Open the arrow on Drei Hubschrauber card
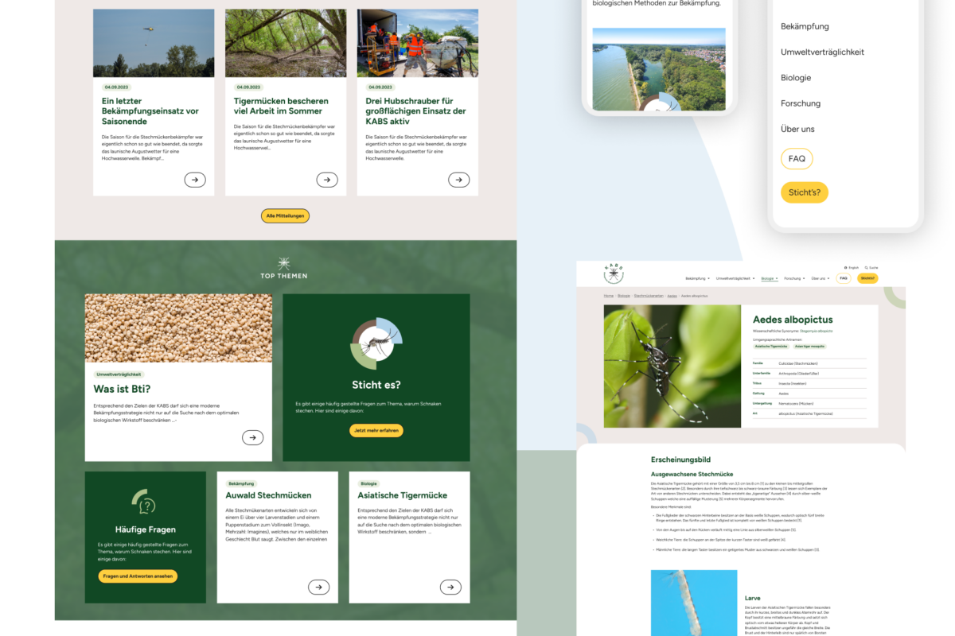Image resolution: width=955 pixels, height=636 pixels. point(459,180)
